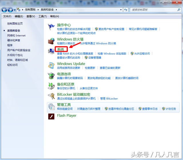Open the 操作中心 heading link
The image size is (183, 160).
coord(64,25)
